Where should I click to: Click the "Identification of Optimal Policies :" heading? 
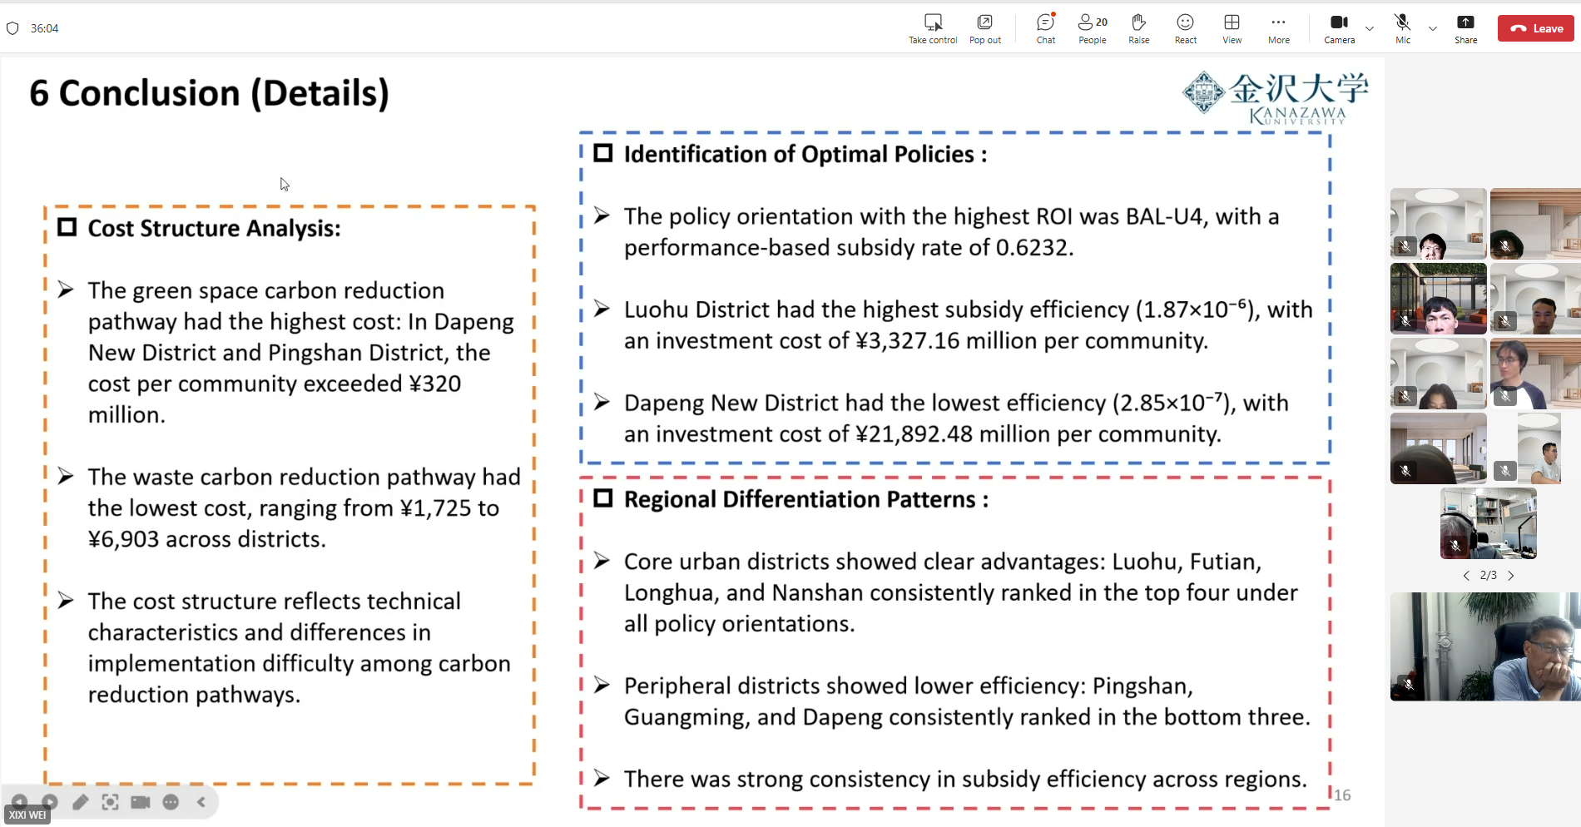[x=805, y=154]
